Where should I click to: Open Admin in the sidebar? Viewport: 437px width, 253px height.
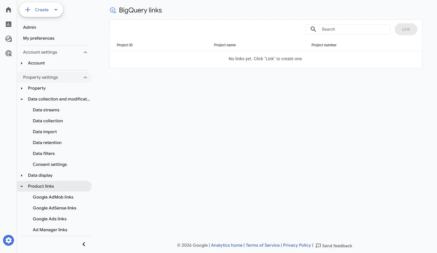click(29, 27)
